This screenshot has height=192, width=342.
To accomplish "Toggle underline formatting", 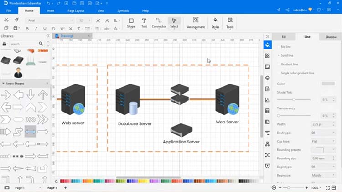I will (x=45, y=29).
